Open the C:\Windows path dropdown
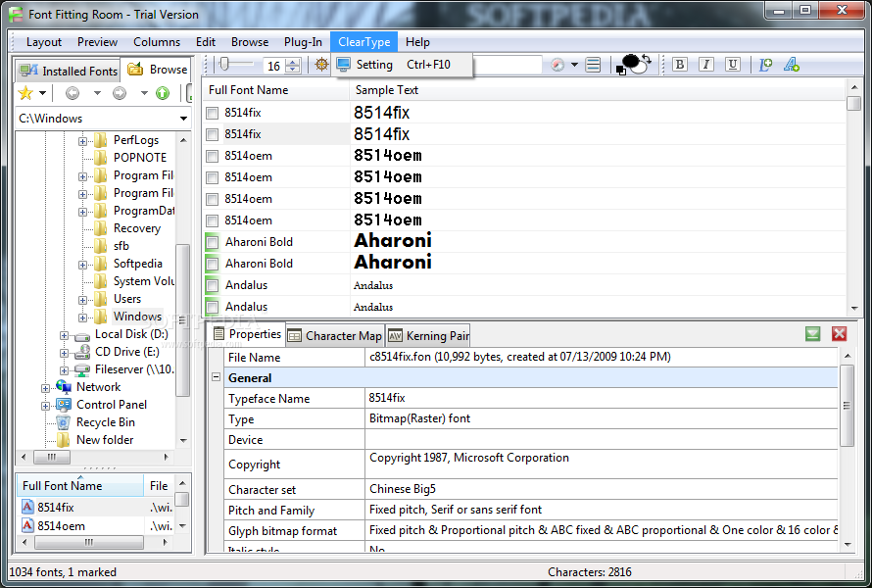The width and height of the screenshot is (872, 588). (183, 119)
